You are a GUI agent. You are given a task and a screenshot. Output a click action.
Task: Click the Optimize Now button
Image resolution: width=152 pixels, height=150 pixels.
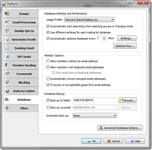[125, 46]
